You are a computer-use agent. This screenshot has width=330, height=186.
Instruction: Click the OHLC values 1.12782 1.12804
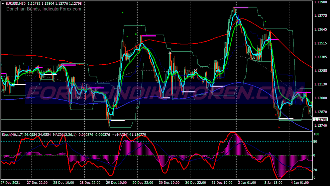tap(41, 3)
